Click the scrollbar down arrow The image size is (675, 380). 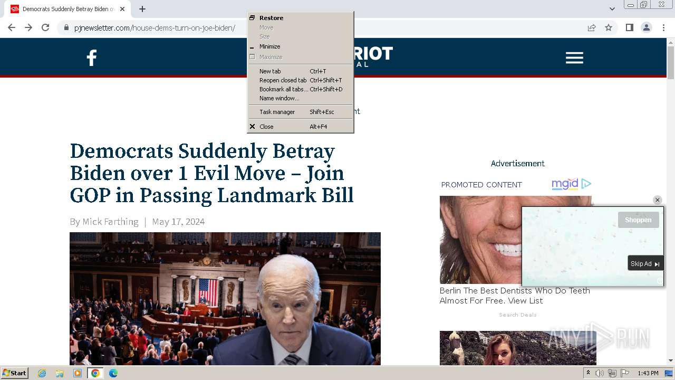point(671,360)
